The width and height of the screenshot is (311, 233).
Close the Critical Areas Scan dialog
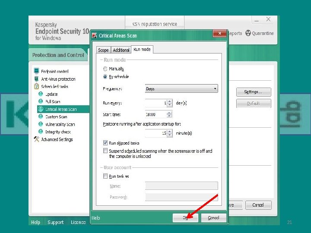(219, 33)
